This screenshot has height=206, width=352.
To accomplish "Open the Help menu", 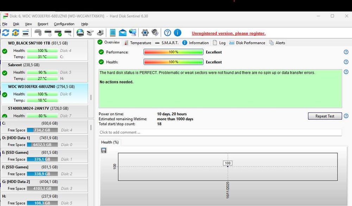I will pyautogui.click(x=84, y=24).
